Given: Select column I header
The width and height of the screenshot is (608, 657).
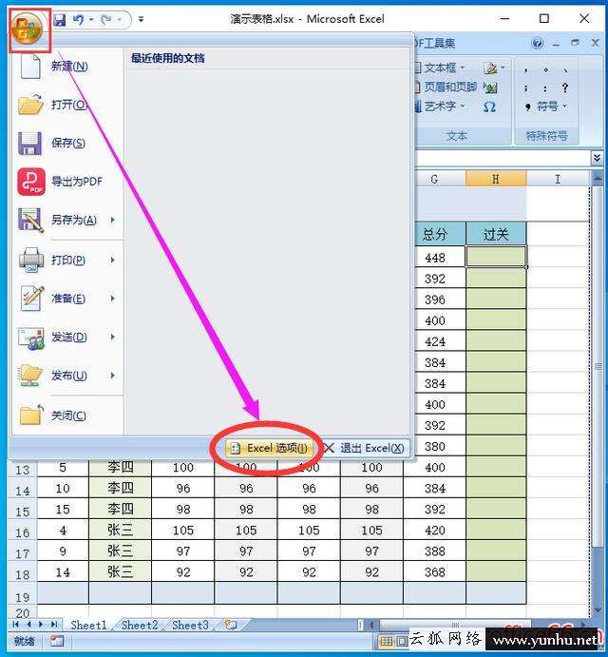Looking at the screenshot, I should tap(558, 179).
